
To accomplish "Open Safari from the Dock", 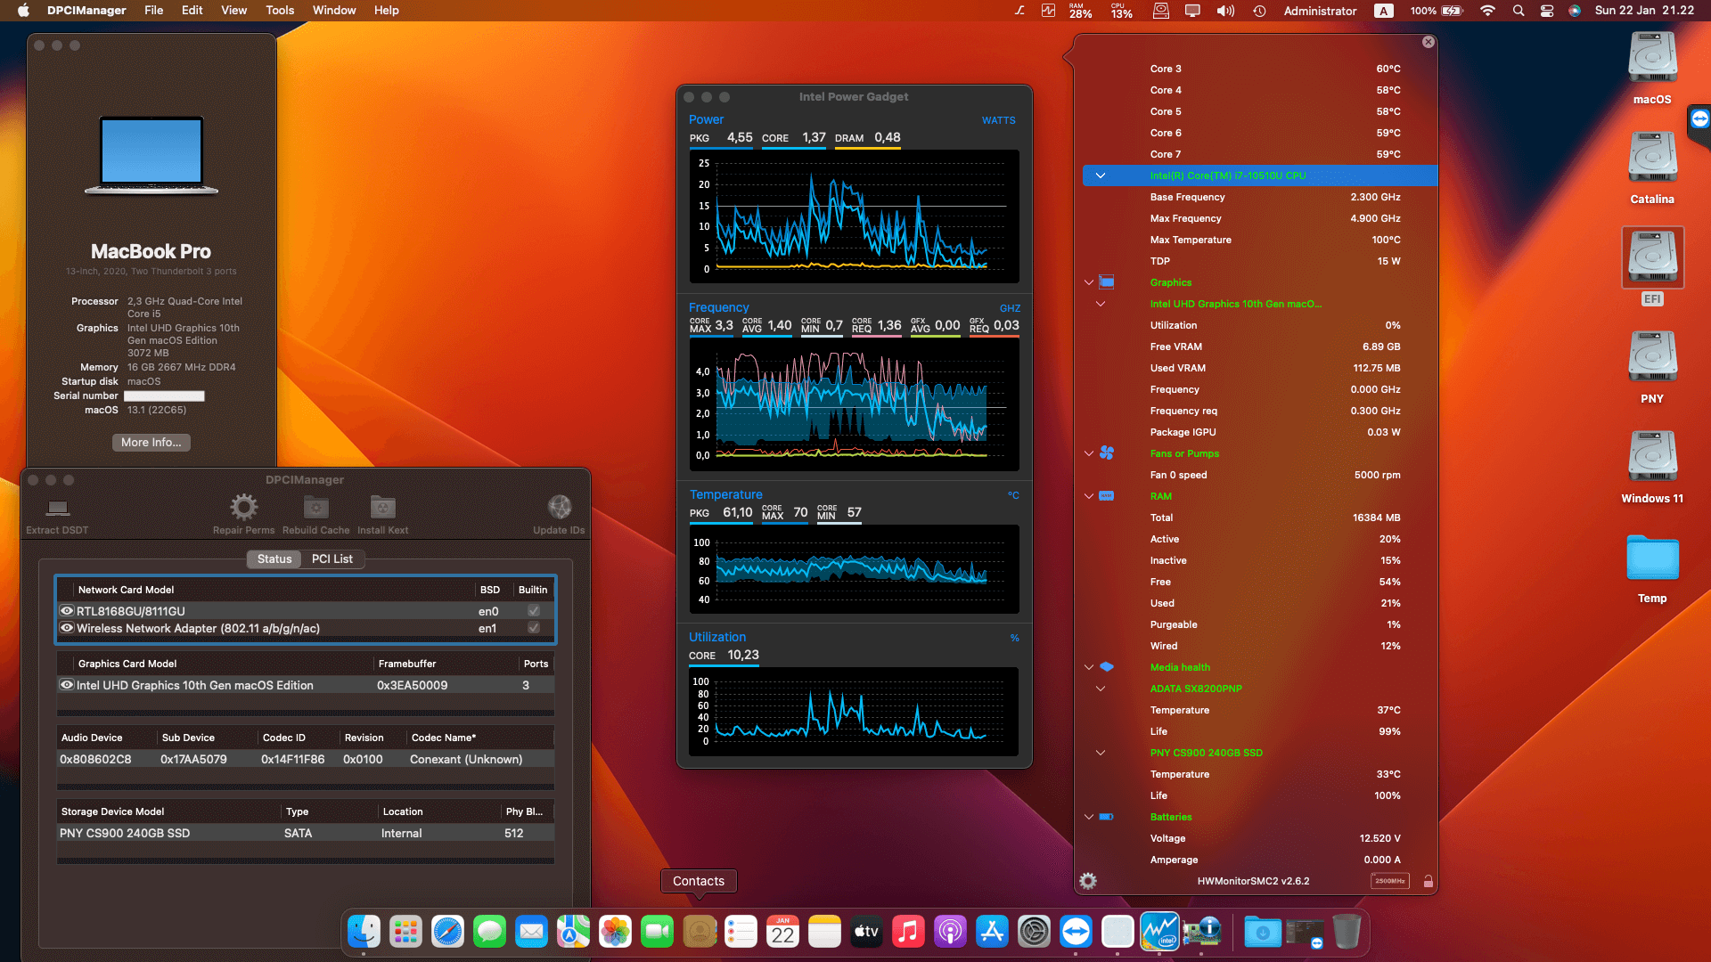I will click(447, 932).
